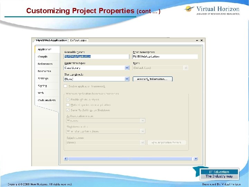Toggle Save My.Settings on Shutdown checkbox
Screen dimensions: 249x187
click(68, 110)
